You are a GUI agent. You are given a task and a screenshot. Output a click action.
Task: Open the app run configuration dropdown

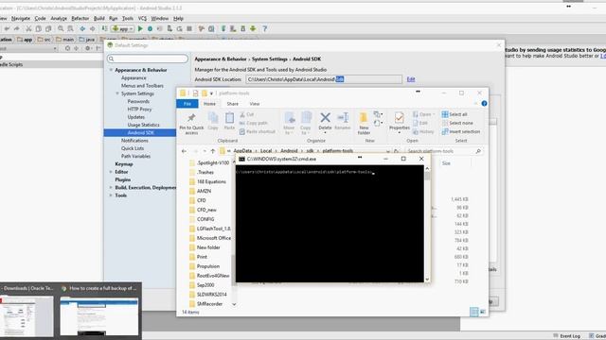point(123,28)
